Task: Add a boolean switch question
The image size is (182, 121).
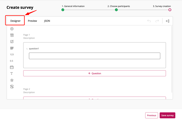Action: pyautogui.click(x=12, y=87)
